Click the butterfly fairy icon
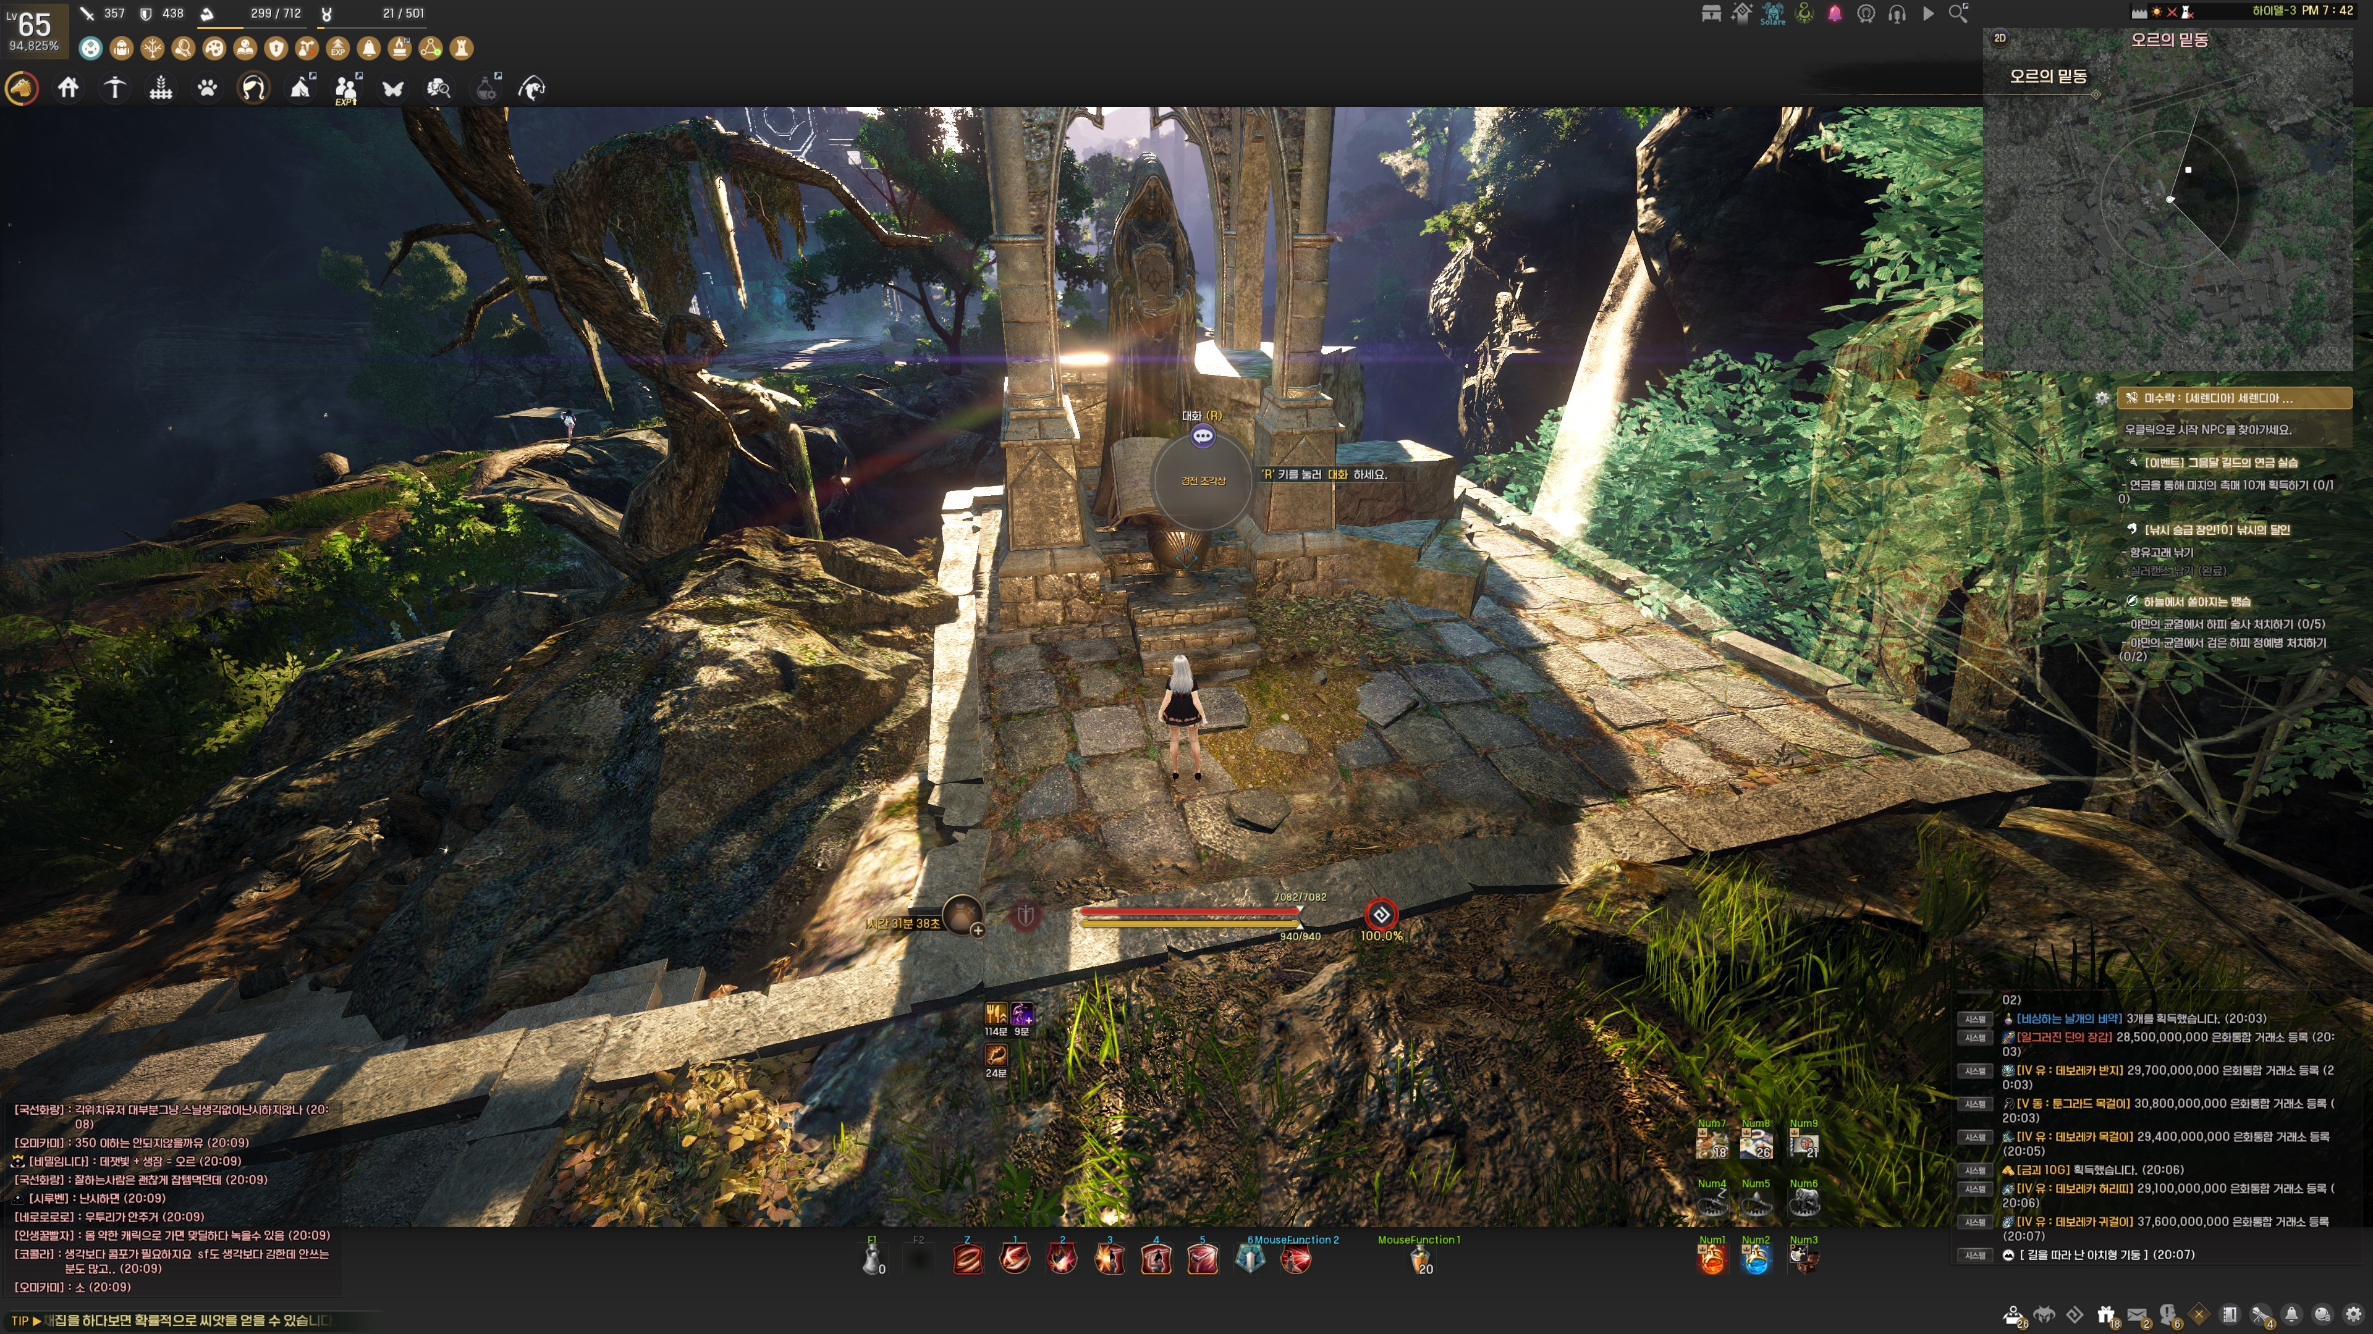 (394, 88)
